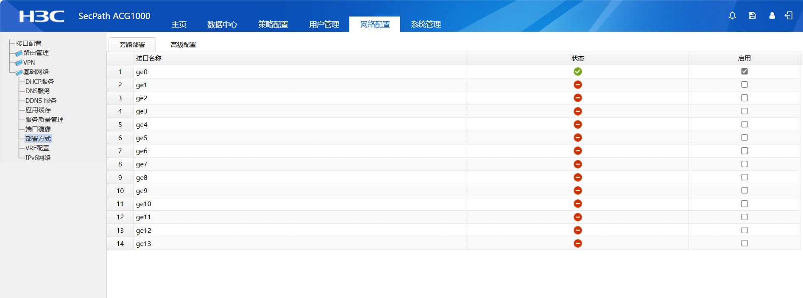Screen dimensions: 803x298
Task: Open the 策略配置 top menu
Action: coord(273,25)
